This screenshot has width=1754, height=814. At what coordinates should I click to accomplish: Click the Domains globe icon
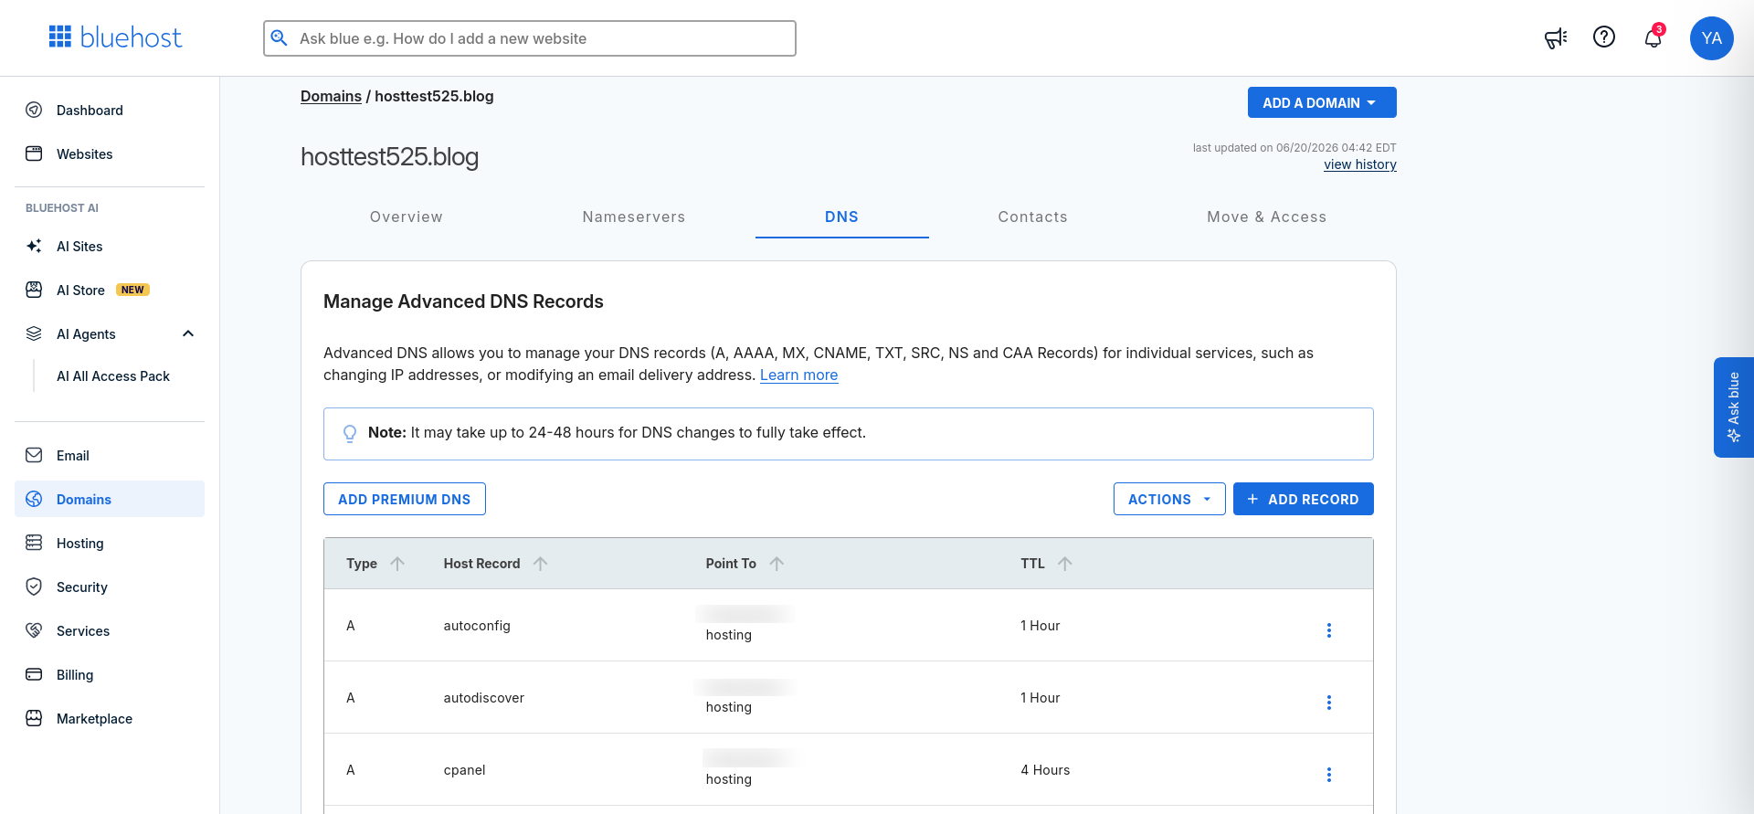[34, 499]
